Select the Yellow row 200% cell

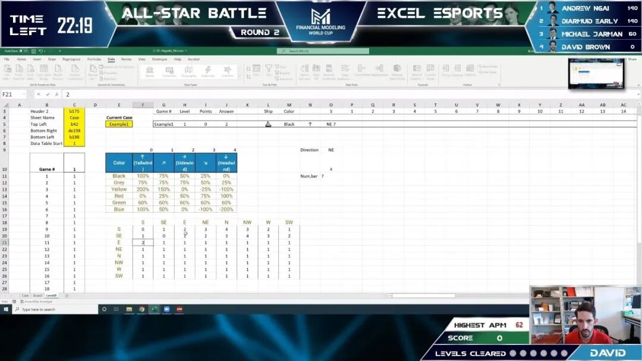(x=143, y=189)
